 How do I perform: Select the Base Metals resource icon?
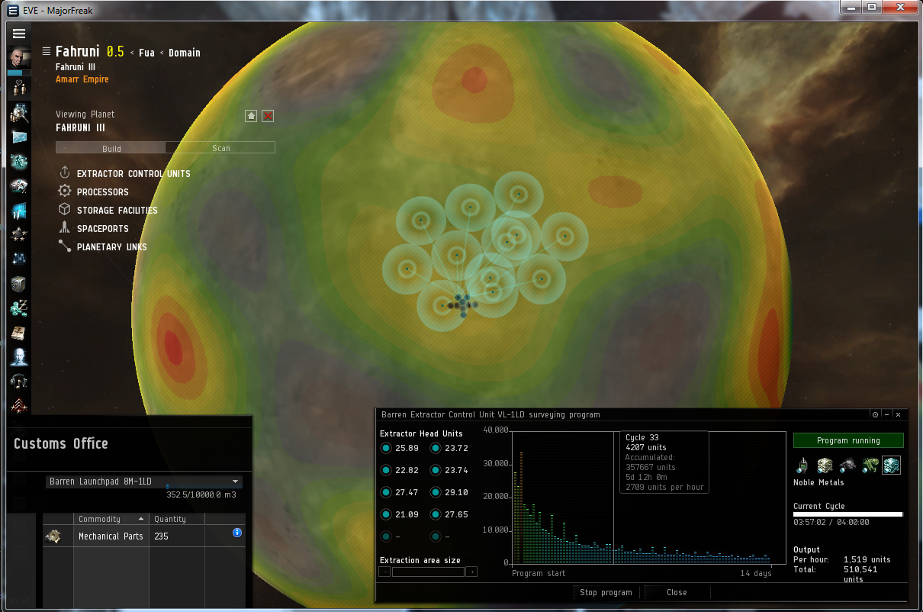click(825, 465)
